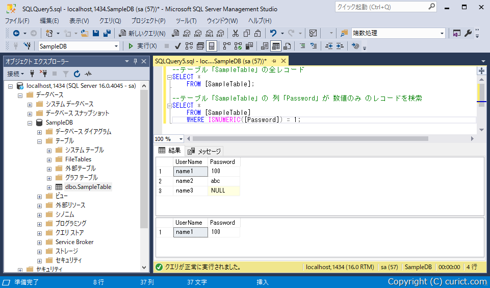Screen dimensions: 490x288
Task: Click Connect Object Explorer plug icon
Action: tap(32, 74)
